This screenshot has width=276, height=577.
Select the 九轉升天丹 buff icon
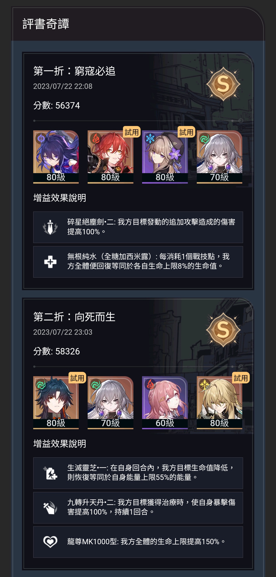(x=50, y=508)
